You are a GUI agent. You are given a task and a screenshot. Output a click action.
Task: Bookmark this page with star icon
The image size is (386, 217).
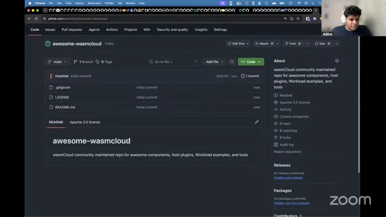[x=298, y=19]
